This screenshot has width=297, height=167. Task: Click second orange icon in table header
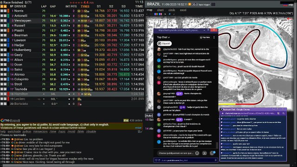[5, 6]
